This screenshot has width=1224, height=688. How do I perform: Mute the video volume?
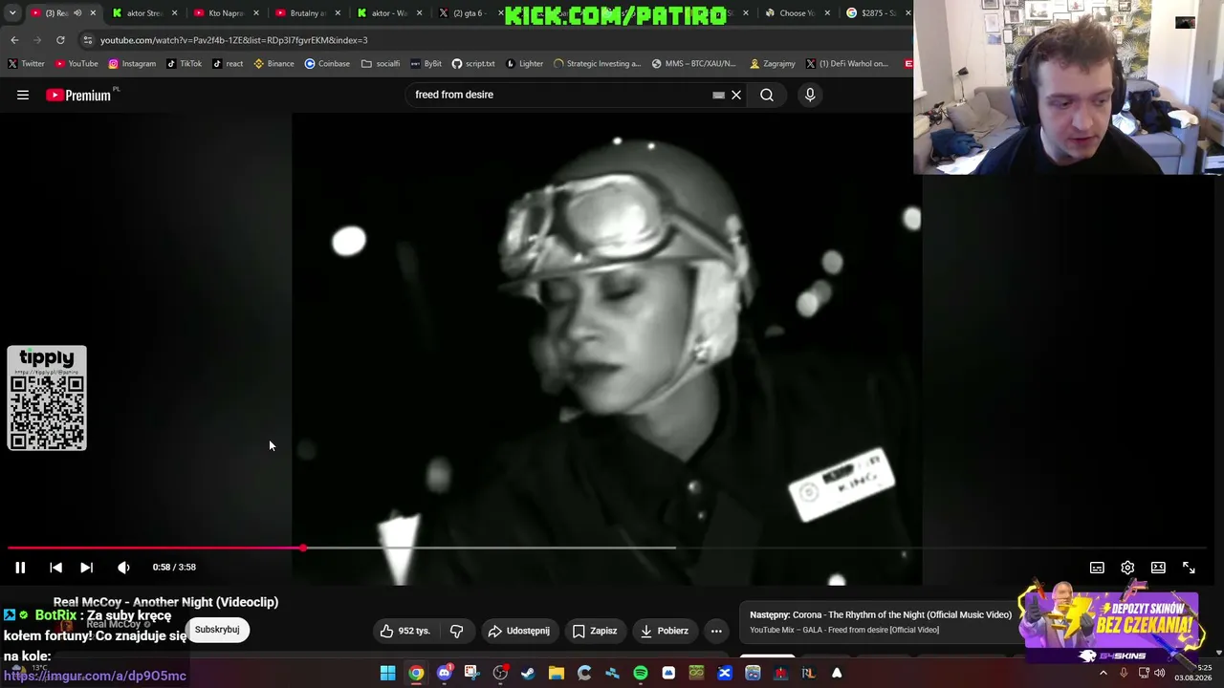(123, 568)
